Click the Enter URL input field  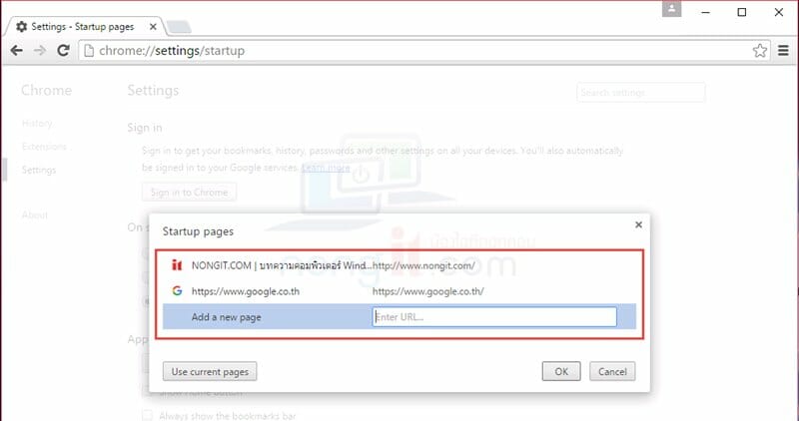click(x=494, y=316)
